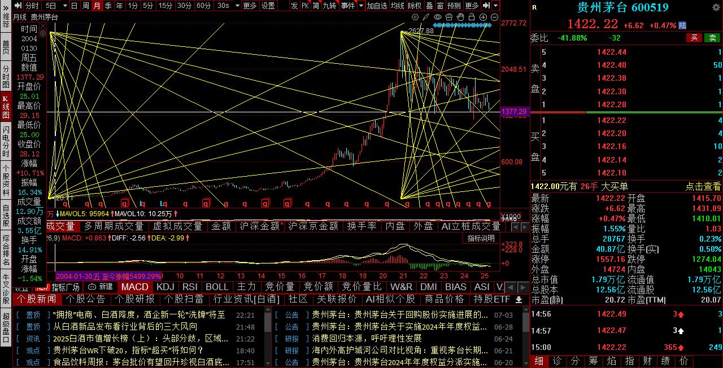The height and width of the screenshot is (368, 723).
Task: Click the left toolbar jump arrow icon
Action: click(x=19, y=6)
